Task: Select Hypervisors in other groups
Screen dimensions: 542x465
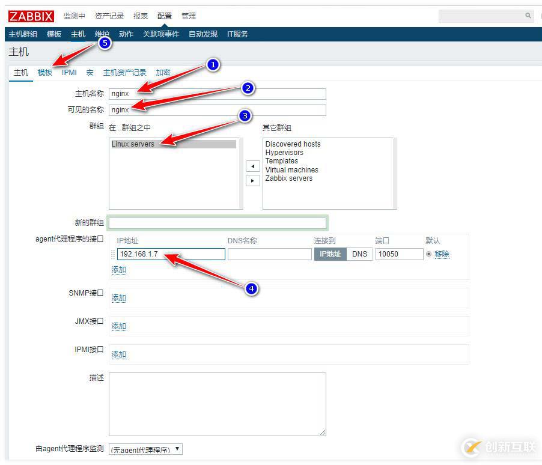Action: click(284, 153)
